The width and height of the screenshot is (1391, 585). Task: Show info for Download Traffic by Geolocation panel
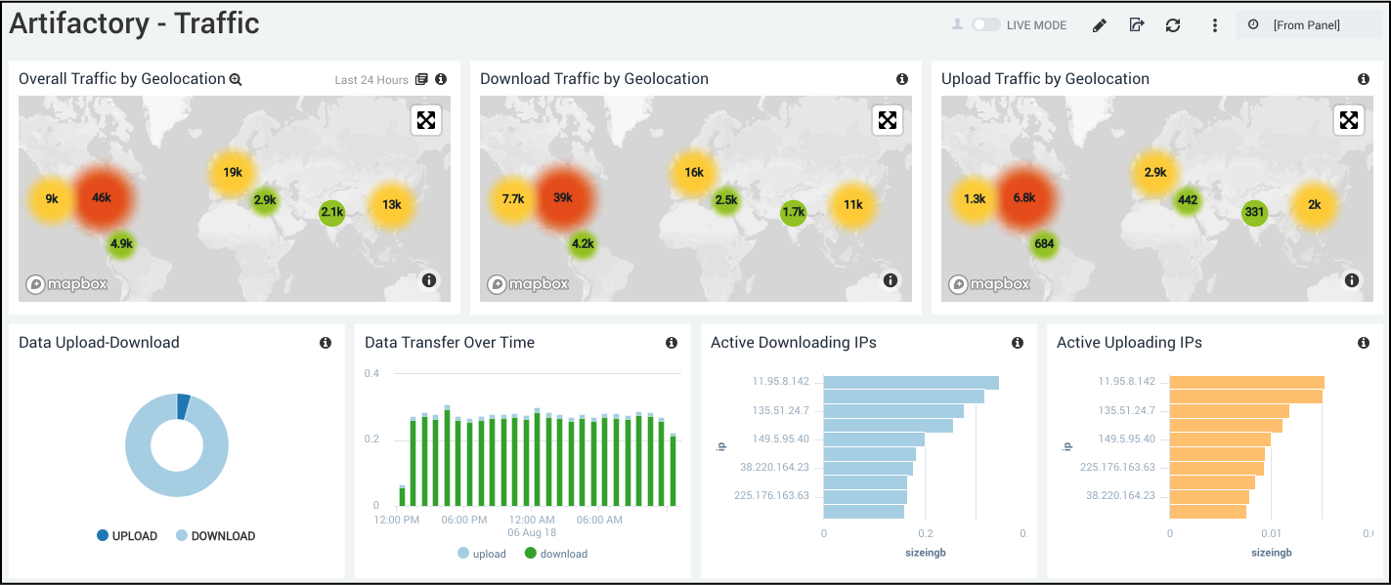(x=902, y=79)
